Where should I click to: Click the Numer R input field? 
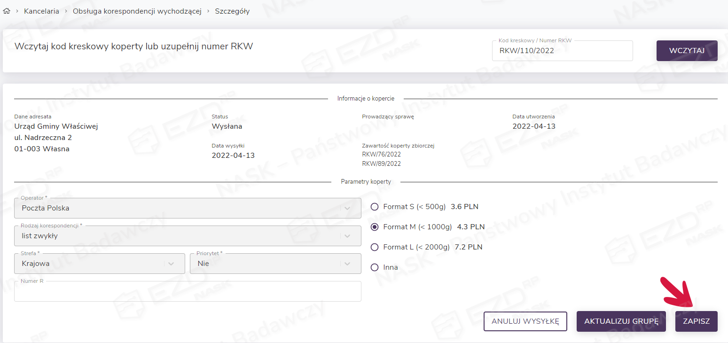pos(188,292)
